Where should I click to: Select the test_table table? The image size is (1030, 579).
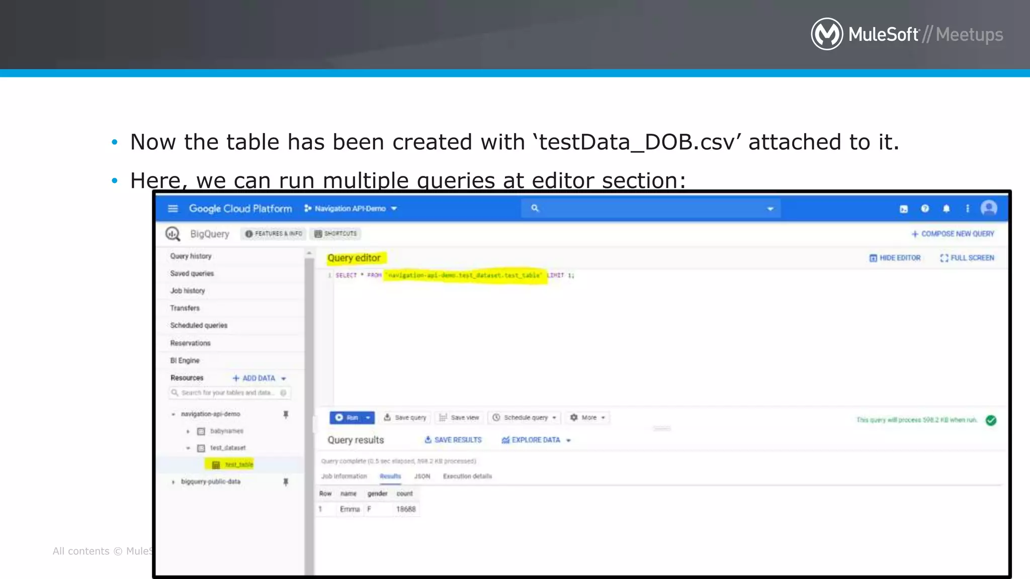coord(239,464)
